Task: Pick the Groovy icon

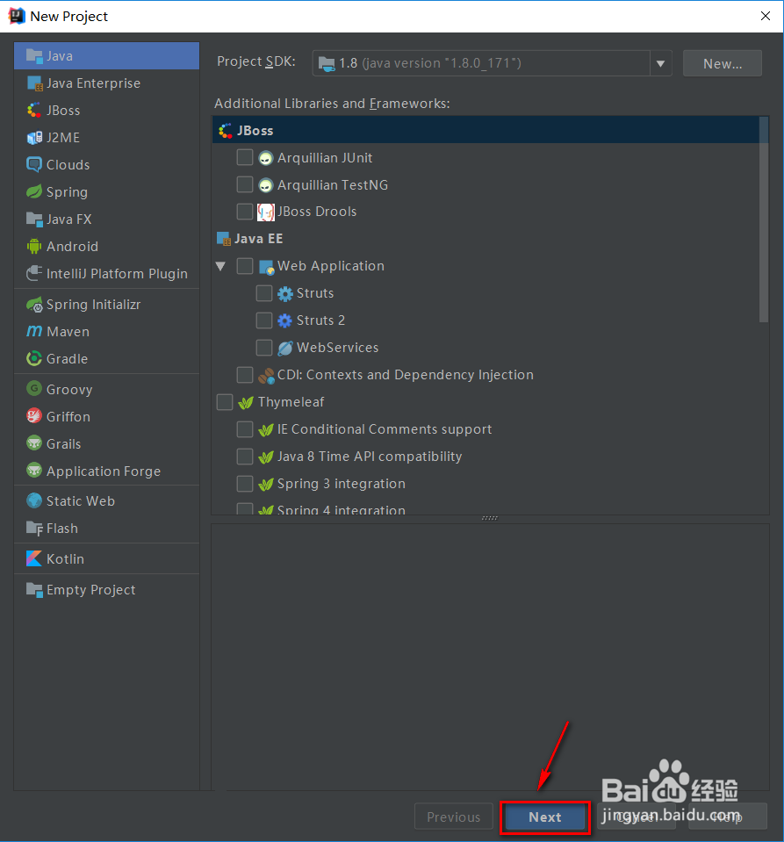Action: pos(34,389)
